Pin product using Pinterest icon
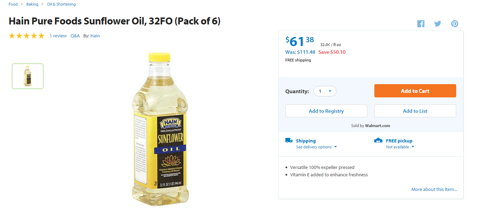 coord(454,24)
